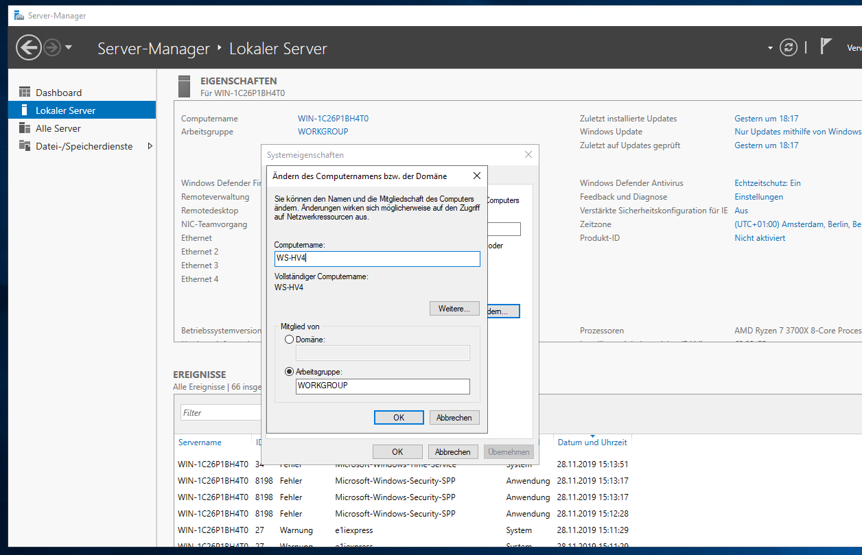Open Alle Server in sidebar
The height and width of the screenshot is (555, 862).
tap(58, 128)
